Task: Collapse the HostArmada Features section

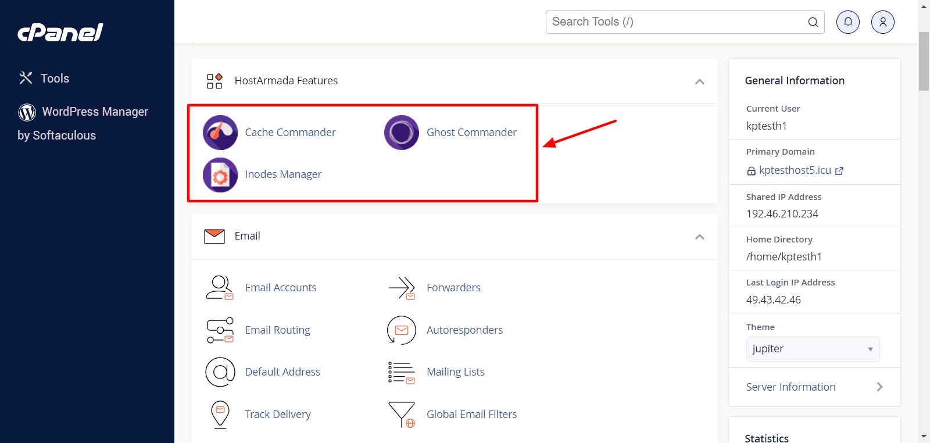Action: 699,81
